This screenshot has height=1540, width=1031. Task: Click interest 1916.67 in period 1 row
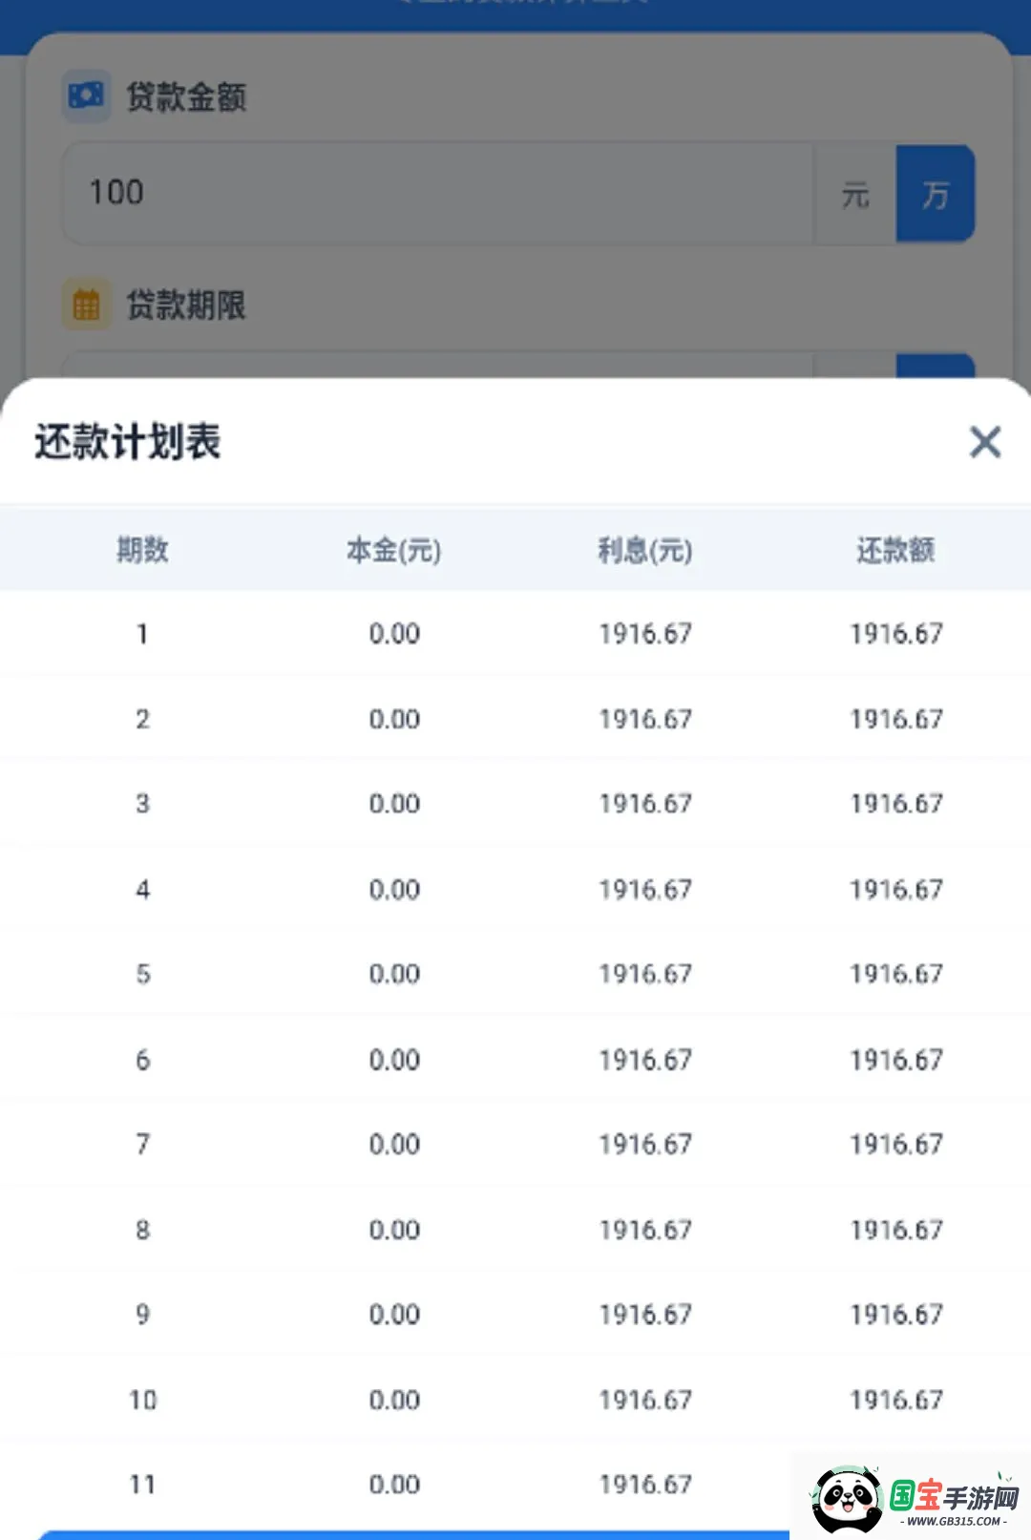point(645,634)
